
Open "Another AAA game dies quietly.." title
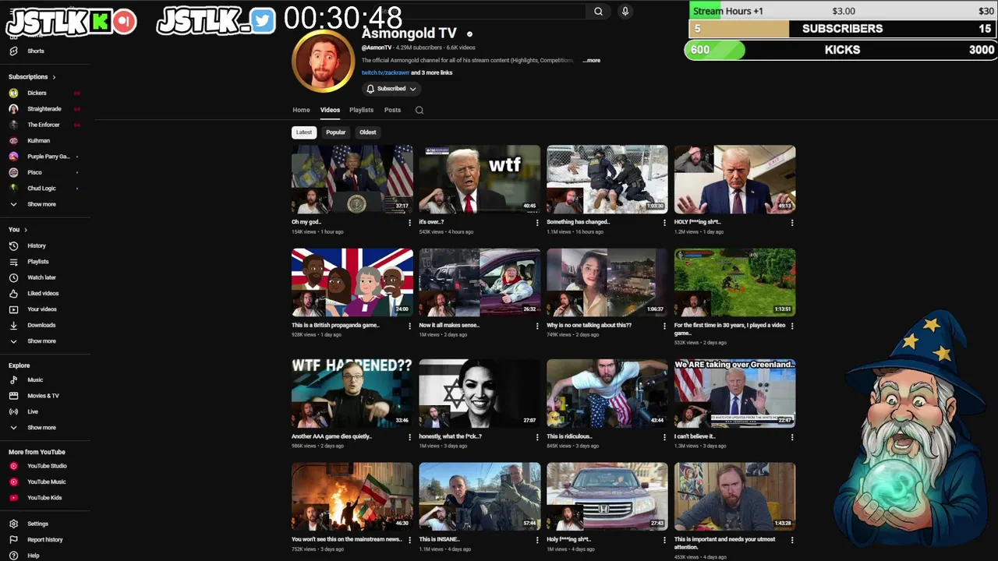click(x=331, y=436)
